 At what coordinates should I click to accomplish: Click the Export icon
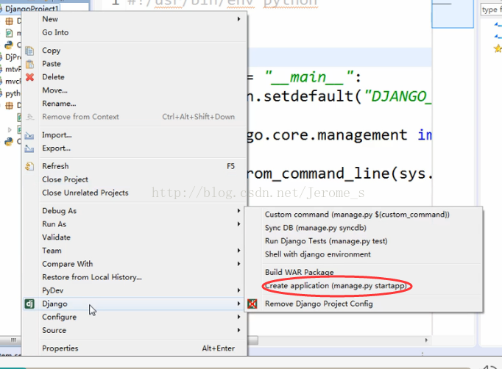click(29, 148)
